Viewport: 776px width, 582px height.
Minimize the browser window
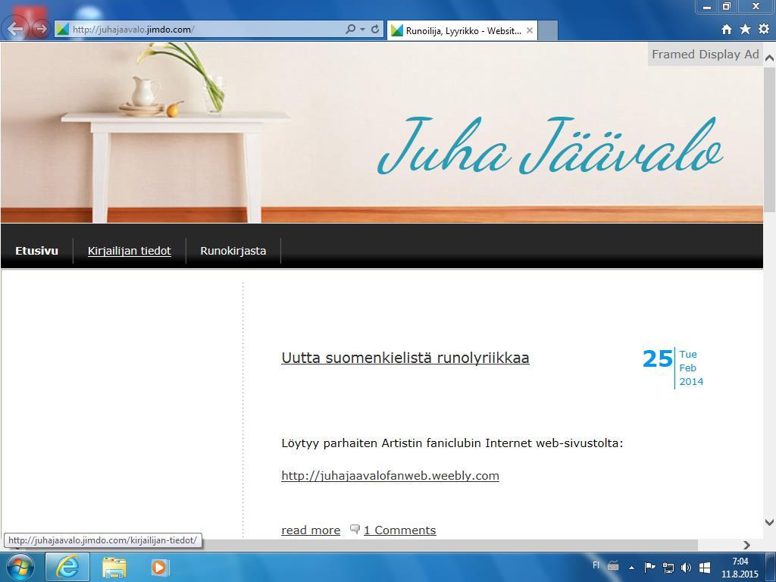pos(707,6)
